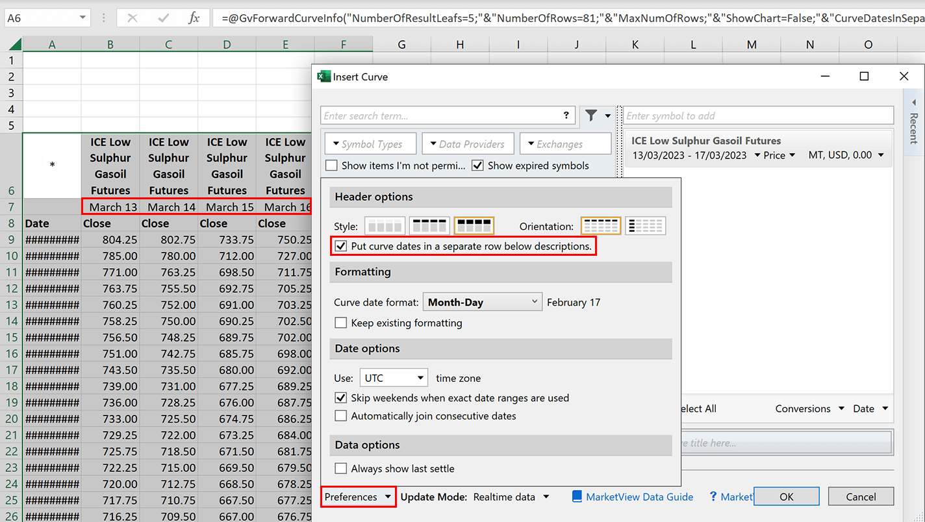The image size is (925, 522).
Task: Expand the Recent side panel arrow
Action: (x=914, y=103)
